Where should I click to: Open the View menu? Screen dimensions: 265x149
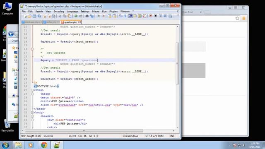click(x=48, y=12)
